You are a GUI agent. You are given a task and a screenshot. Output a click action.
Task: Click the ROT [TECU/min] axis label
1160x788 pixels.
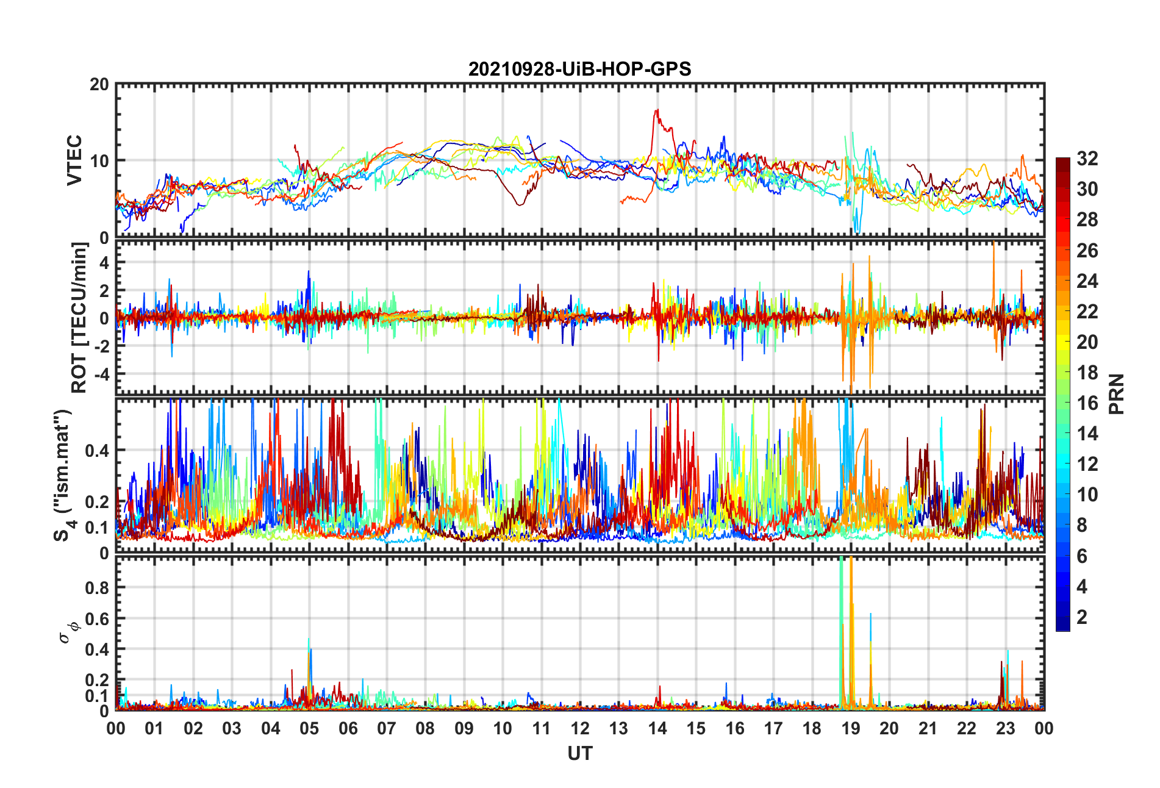(x=79, y=318)
